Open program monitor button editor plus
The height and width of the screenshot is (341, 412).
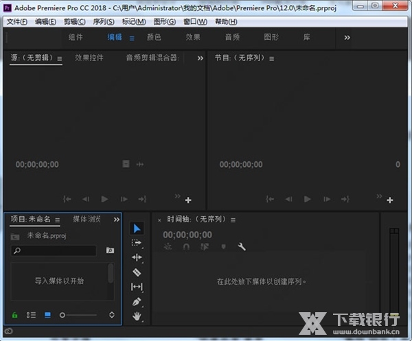pyautogui.click(x=390, y=200)
